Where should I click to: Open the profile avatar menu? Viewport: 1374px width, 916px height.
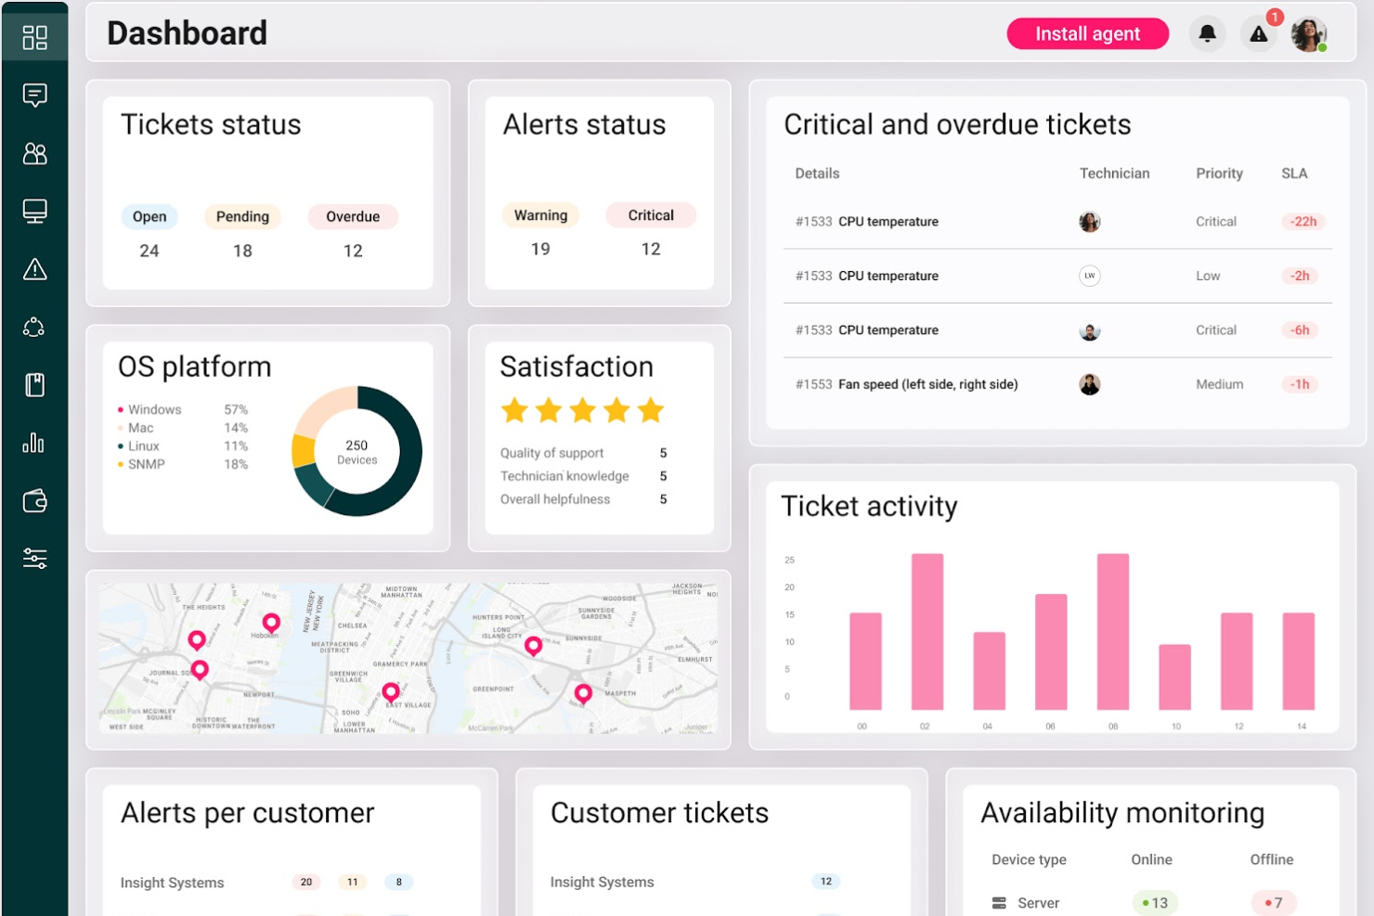tap(1309, 33)
